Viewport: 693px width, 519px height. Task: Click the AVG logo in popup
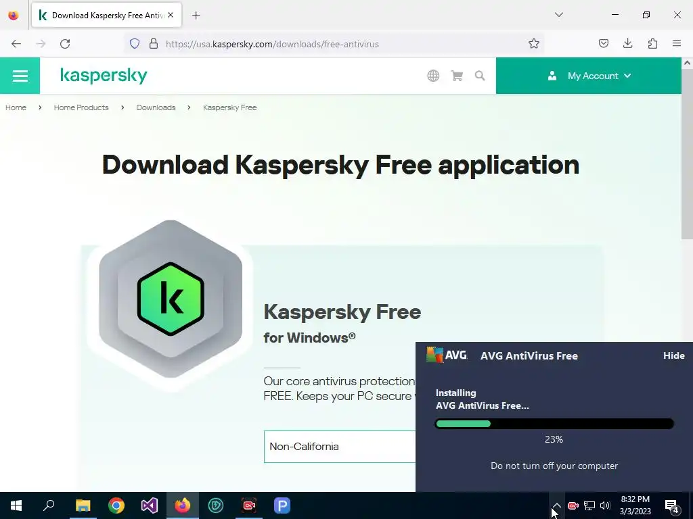click(x=447, y=355)
